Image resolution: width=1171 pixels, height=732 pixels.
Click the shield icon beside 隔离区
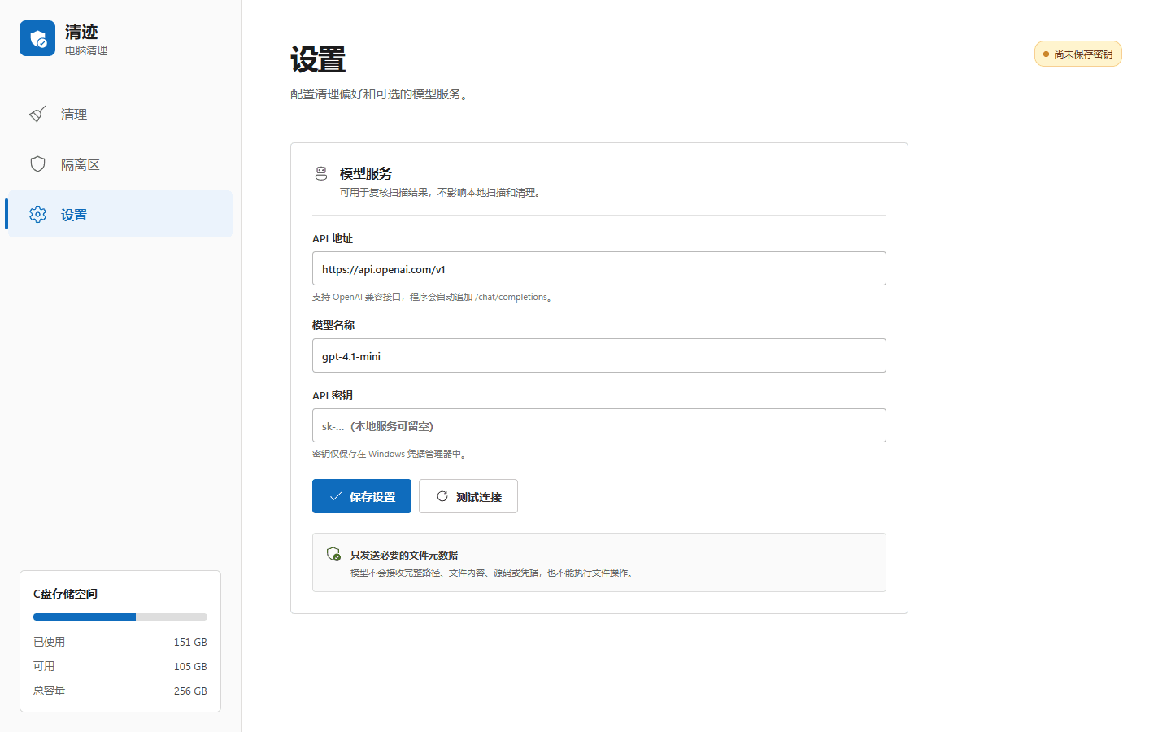[37, 164]
